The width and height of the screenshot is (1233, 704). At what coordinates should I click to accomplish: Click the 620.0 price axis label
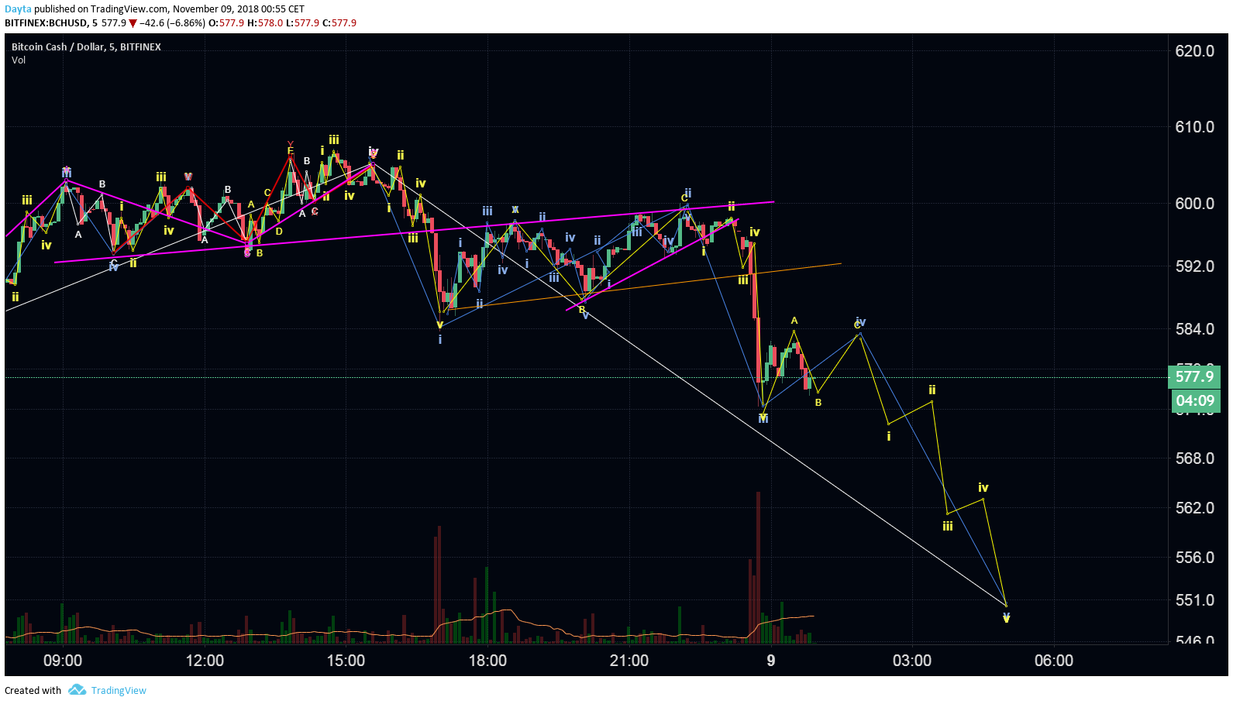1194,51
